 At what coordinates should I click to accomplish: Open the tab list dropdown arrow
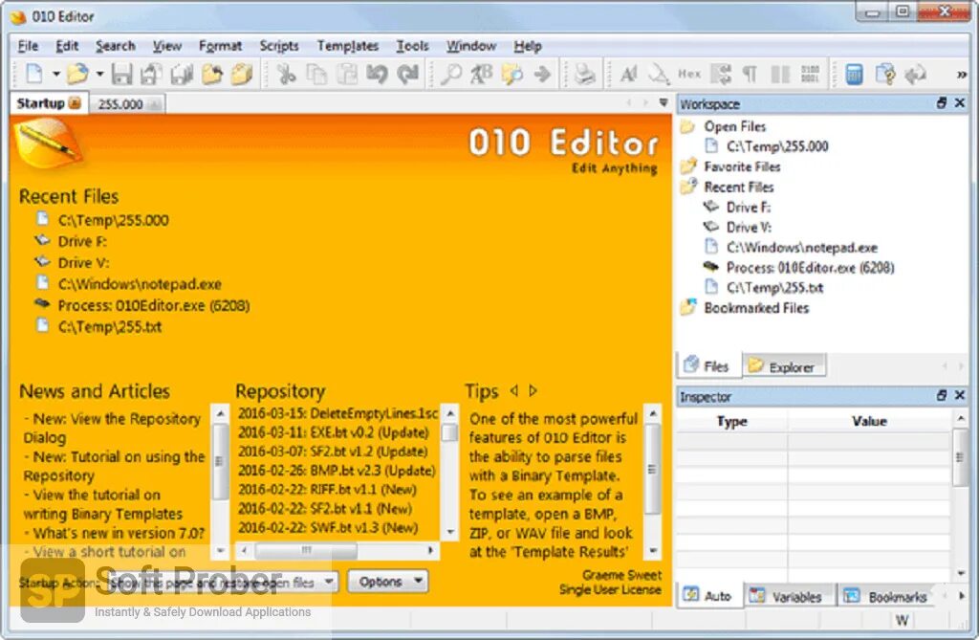point(664,103)
